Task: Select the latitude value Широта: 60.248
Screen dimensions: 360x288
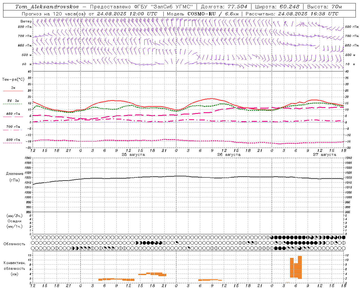Action: 277,7
